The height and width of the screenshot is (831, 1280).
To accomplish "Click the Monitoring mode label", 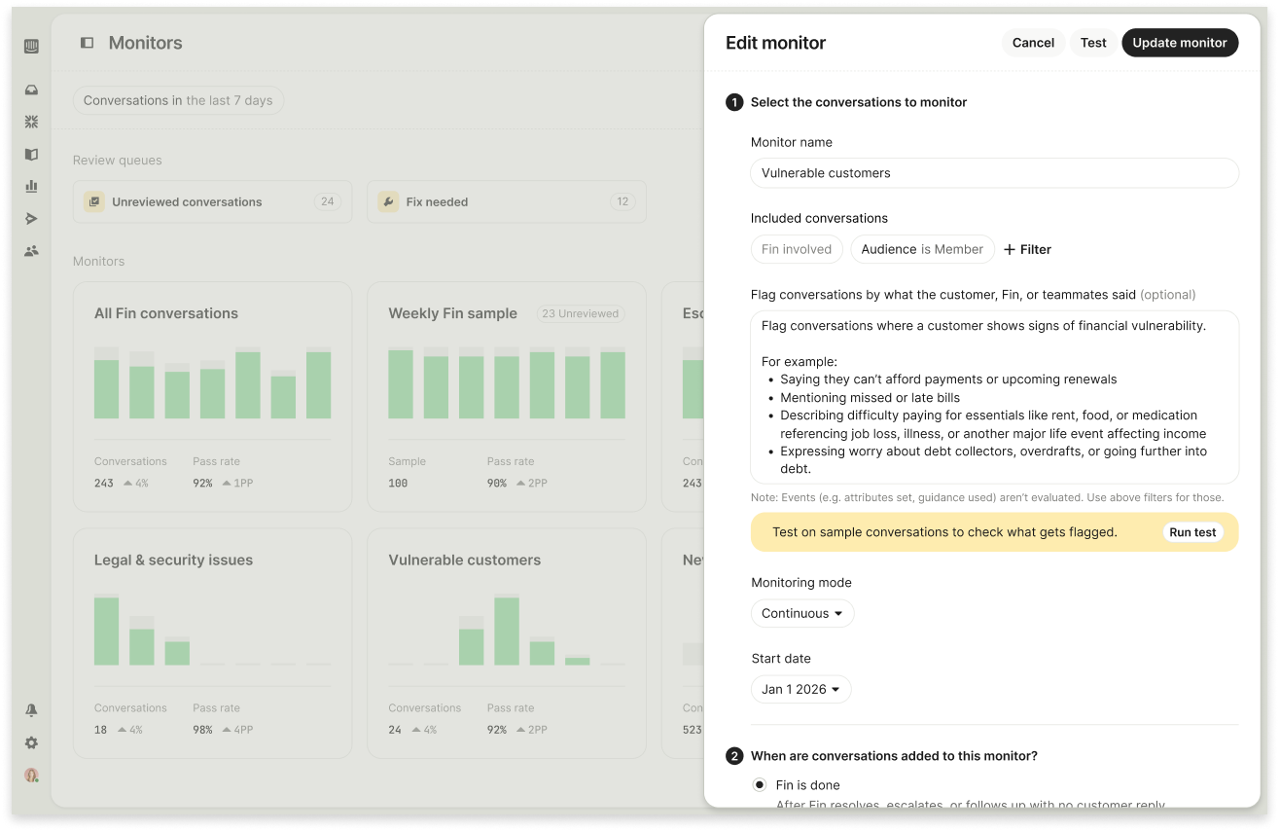I will point(801,583).
